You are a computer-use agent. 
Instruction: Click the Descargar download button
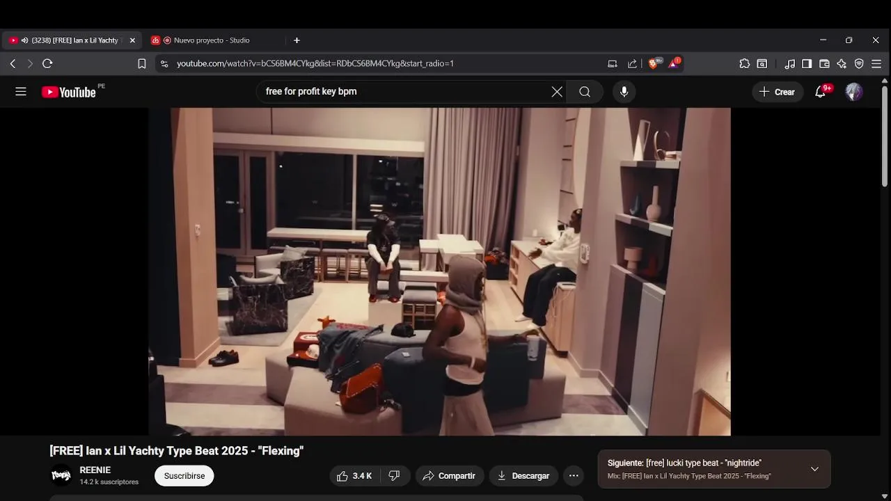coord(523,476)
